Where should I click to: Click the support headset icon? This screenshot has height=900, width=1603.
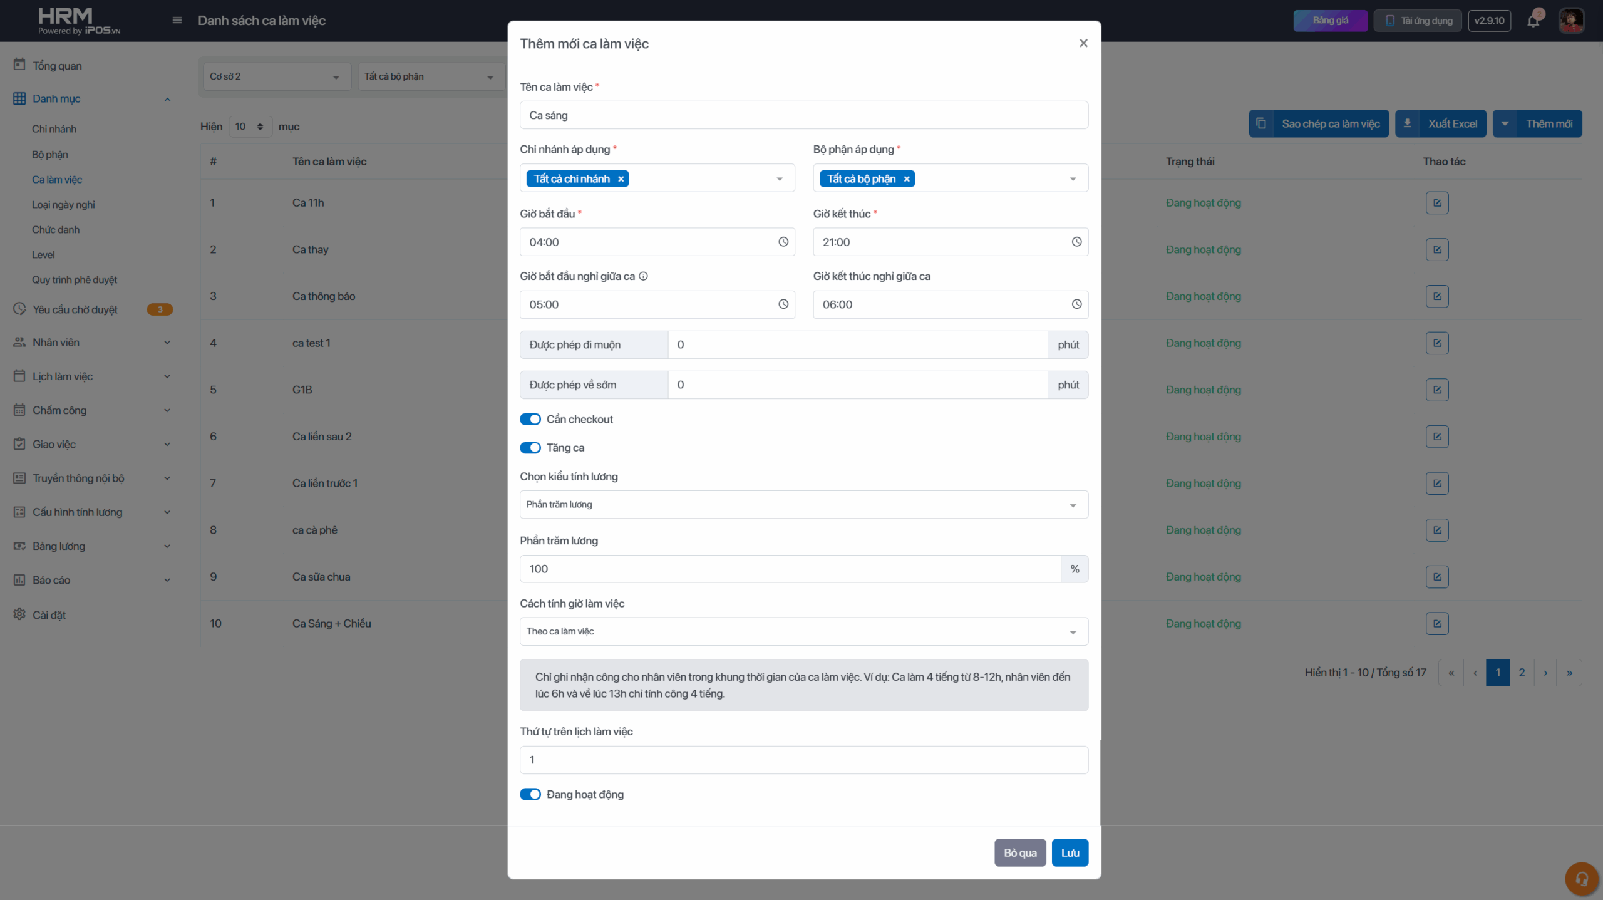tap(1581, 879)
